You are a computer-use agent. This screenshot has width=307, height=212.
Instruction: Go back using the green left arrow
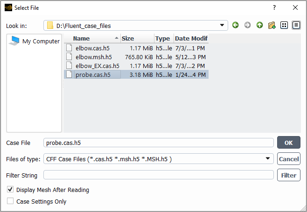(235, 25)
